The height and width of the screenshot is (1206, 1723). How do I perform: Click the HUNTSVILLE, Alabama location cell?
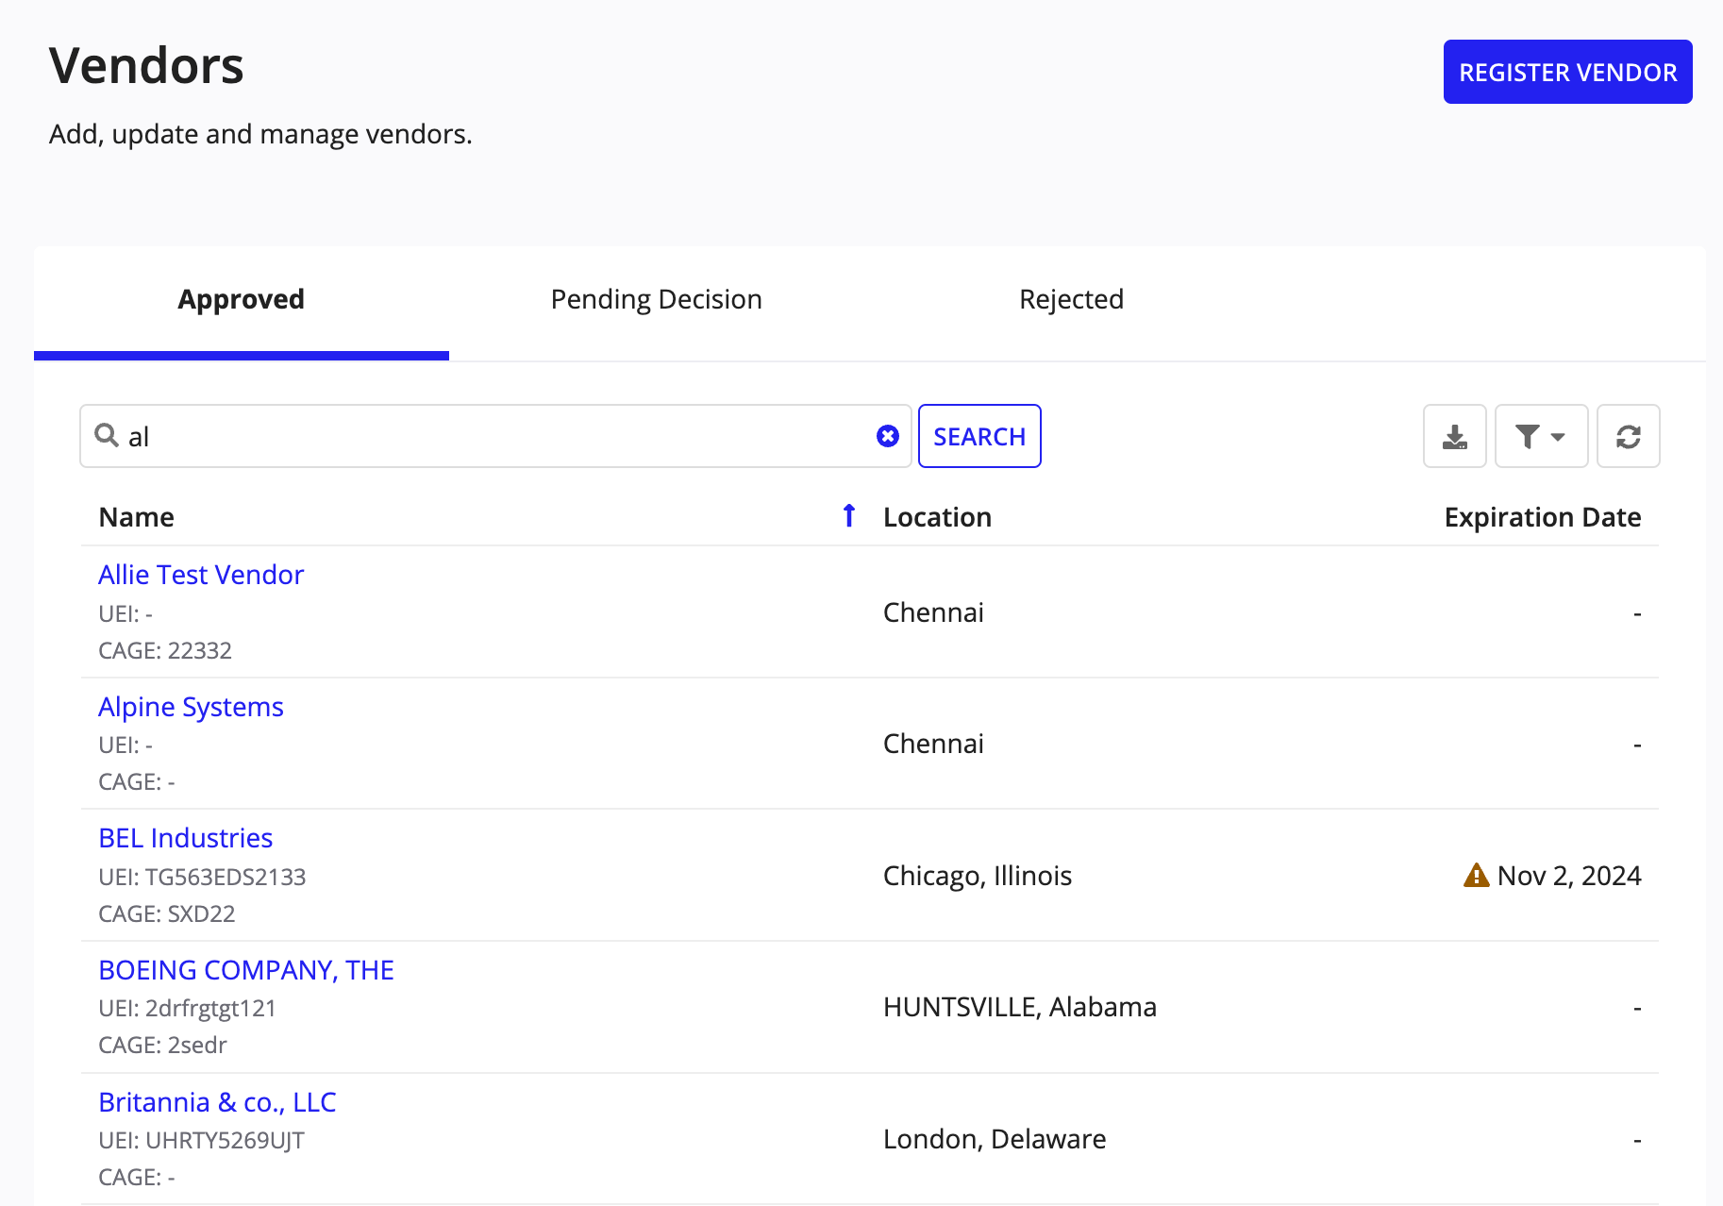pyautogui.click(x=1020, y=1007)
